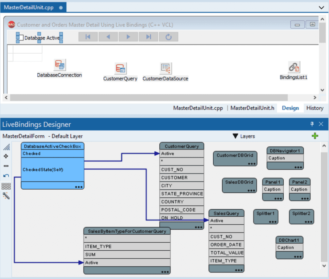The image size is (329, 279).
Task: Click the restore zoom arrow tool
Action: [6, 176]
